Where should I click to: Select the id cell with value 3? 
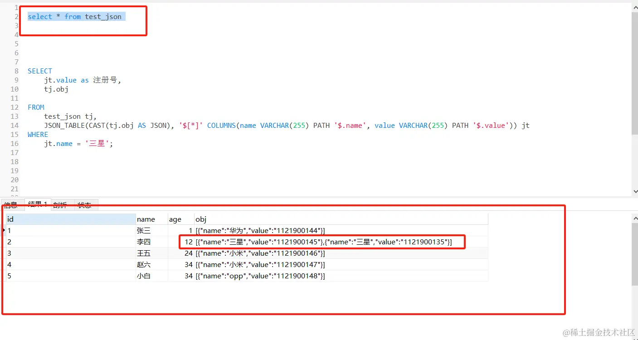[x=71, y=253]
